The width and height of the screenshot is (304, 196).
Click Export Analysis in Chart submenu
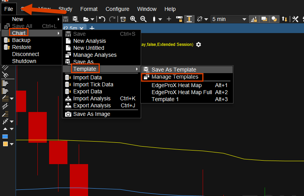tap(92, 105)
